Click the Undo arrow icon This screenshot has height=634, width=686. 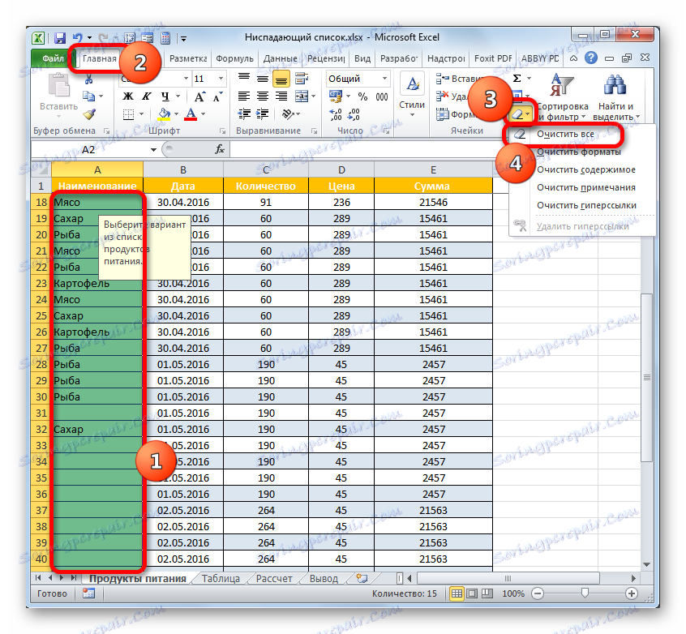click(x=78, y=37)
